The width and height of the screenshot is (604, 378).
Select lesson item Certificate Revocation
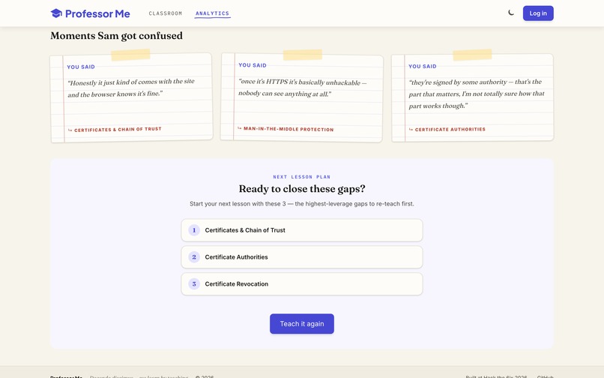pos(302,284)
